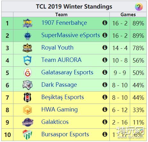
Task: Show info popup for Royal Youth
Action: point(105,47)
